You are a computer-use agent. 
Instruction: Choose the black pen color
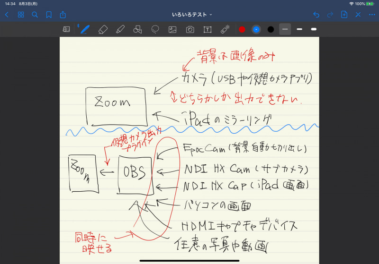pyautogui.click(x=271, y=29)
